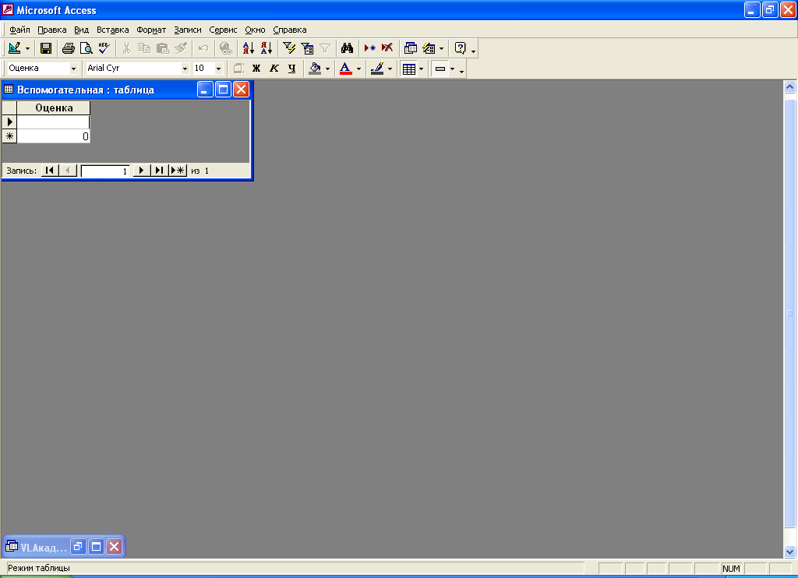Open the Правка menu

click(x=52, y=30)
